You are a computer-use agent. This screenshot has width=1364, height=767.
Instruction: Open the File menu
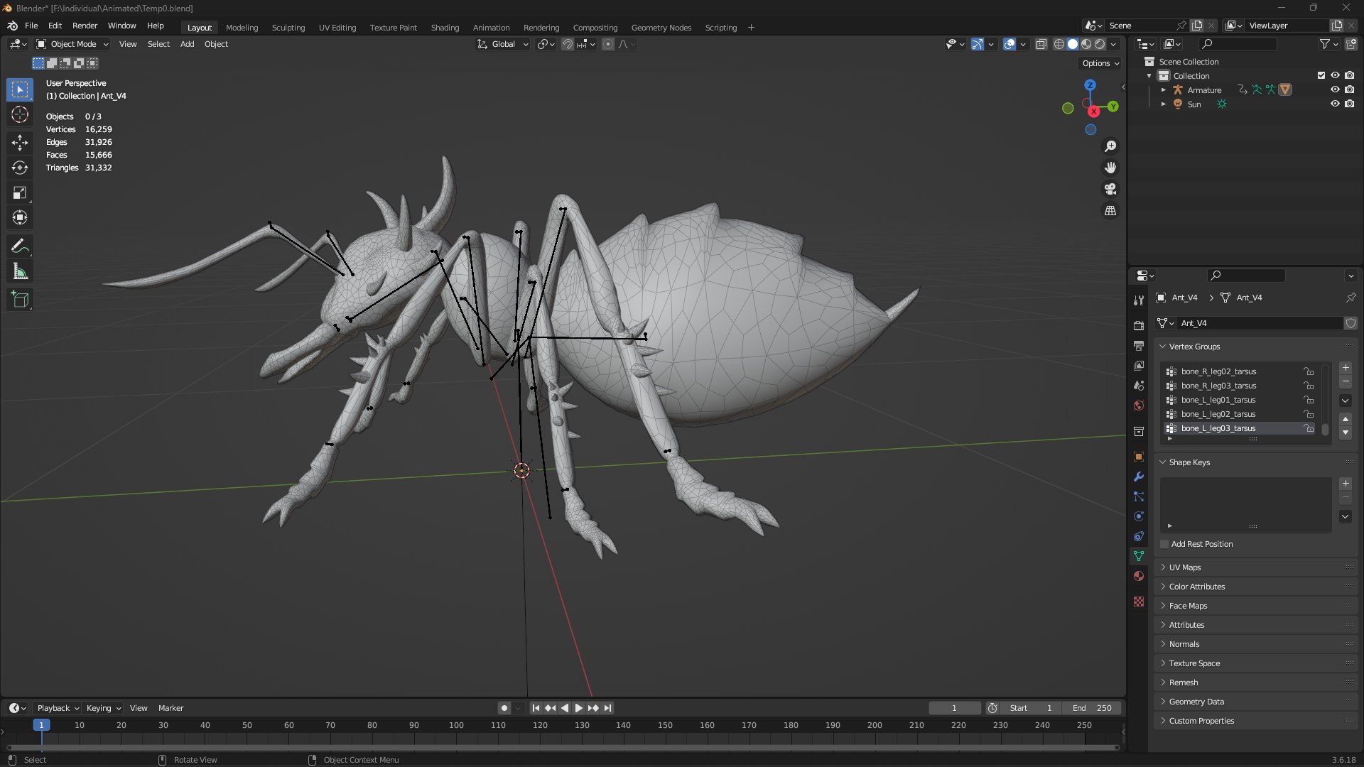pyautogui.click(x=31, y=26)
